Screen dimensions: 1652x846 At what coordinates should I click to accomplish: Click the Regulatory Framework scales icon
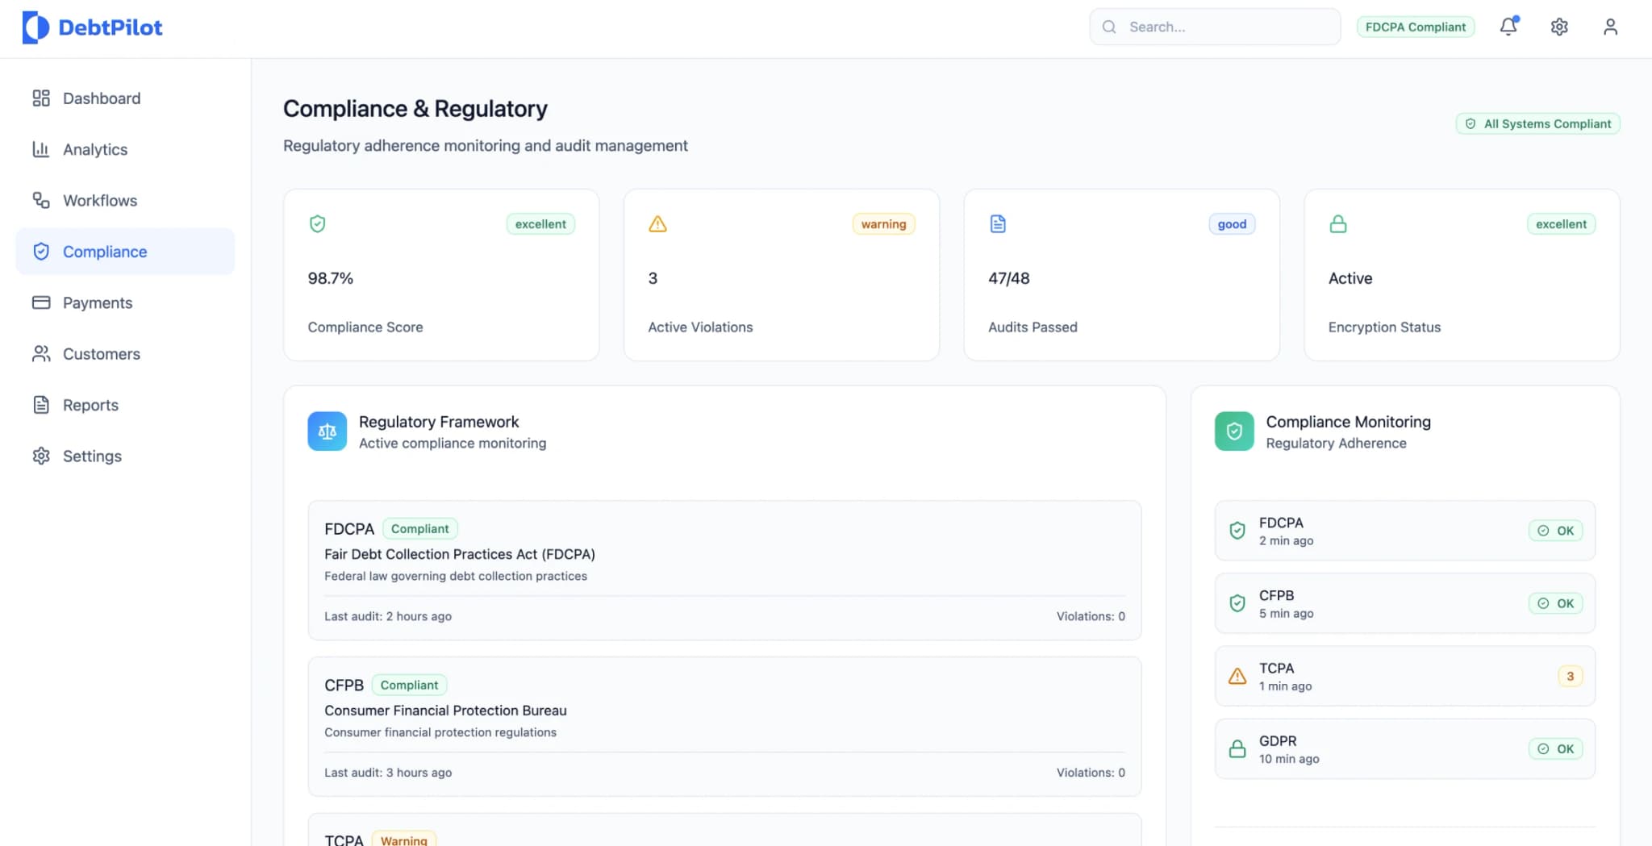[327, 431]
